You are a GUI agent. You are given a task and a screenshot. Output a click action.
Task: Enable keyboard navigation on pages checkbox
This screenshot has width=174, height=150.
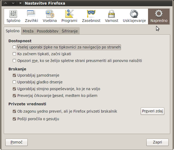pyautogui.click(x=14, y=47)
